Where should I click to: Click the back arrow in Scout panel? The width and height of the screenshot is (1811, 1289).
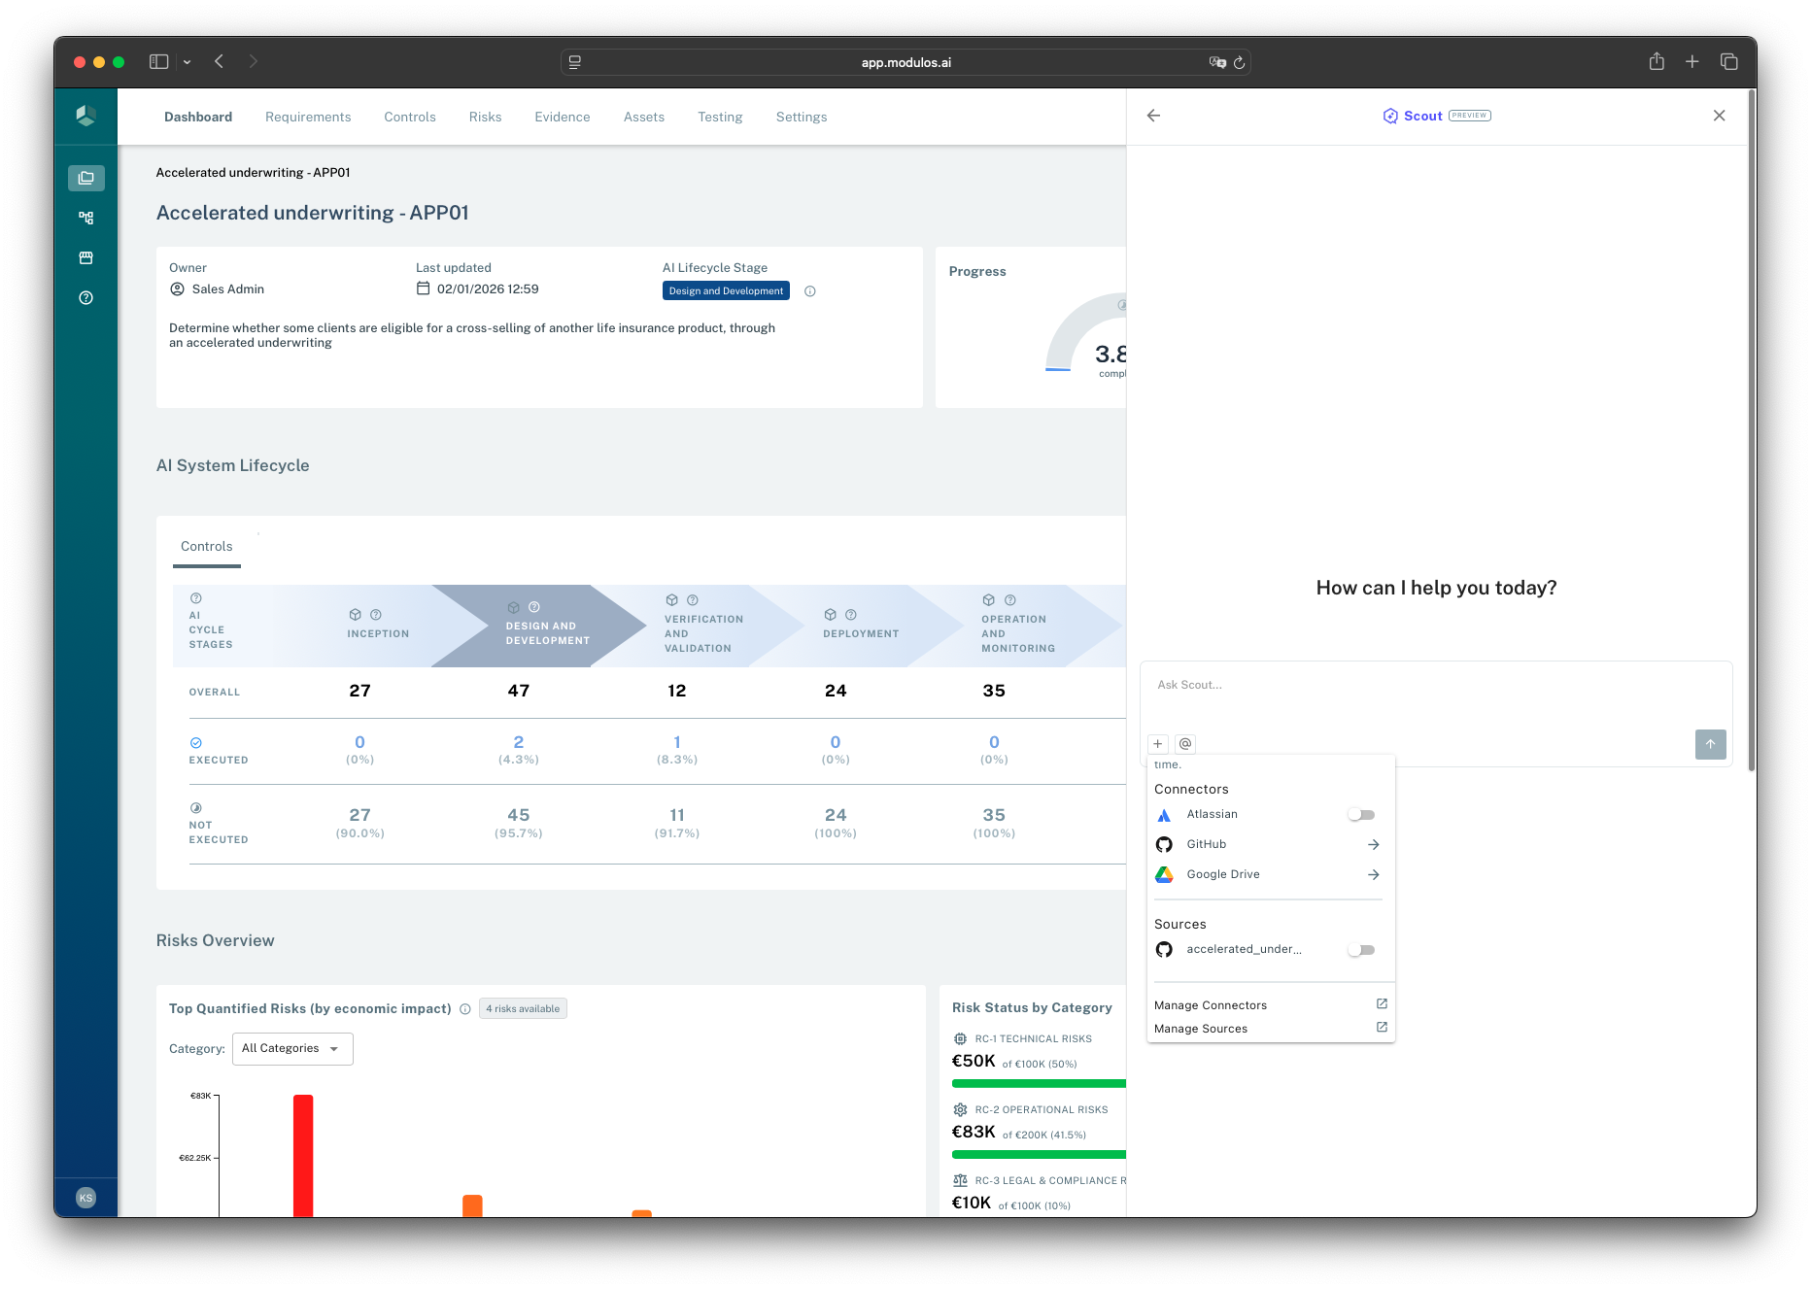pos(1153,116)
